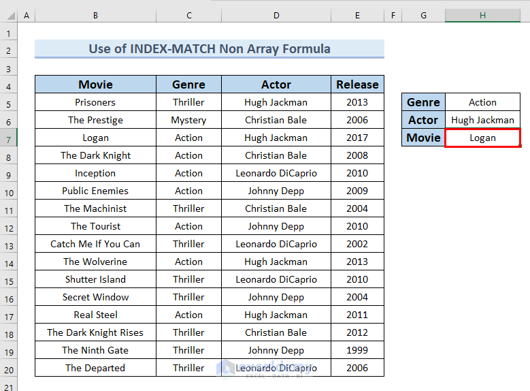Select the column F header
The height and width of the screenshot is (391, 530).
click(393, 15)
